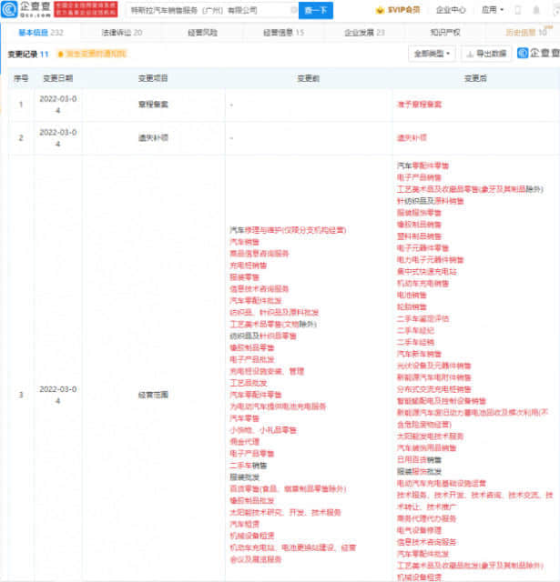Image resolution: width=560 pixels, height=582 pixels.
Task: Click the 章程备案 change item in row 1
Action: pos(153,105)
